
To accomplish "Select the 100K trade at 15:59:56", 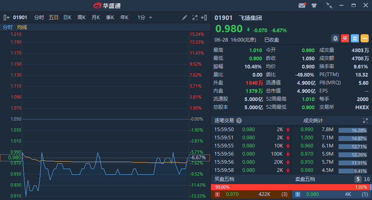I will click(x=252, y=154).
